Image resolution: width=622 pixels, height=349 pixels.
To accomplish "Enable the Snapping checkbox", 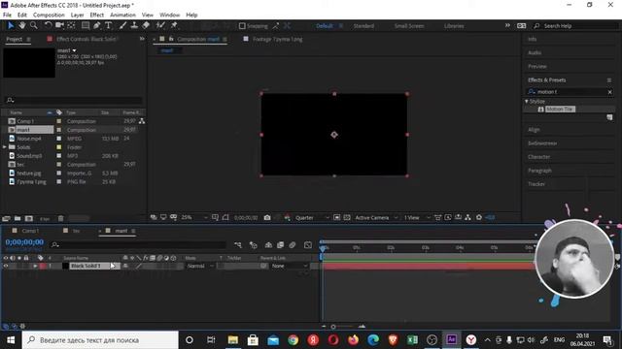I will click(x=242, y=26).
